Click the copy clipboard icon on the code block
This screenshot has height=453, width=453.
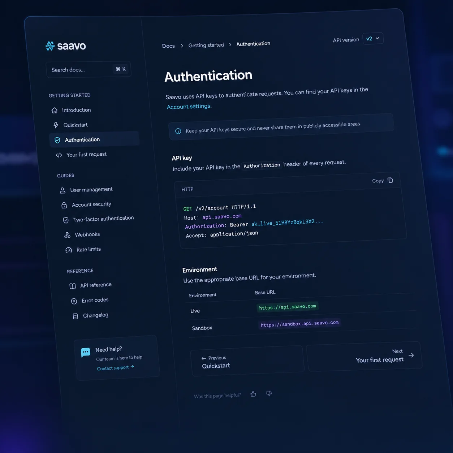tap(390, 180)
